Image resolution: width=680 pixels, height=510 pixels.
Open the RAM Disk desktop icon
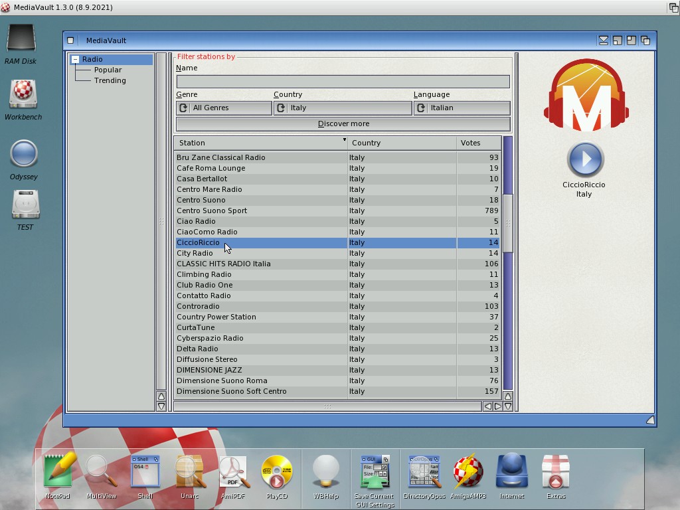21,39
